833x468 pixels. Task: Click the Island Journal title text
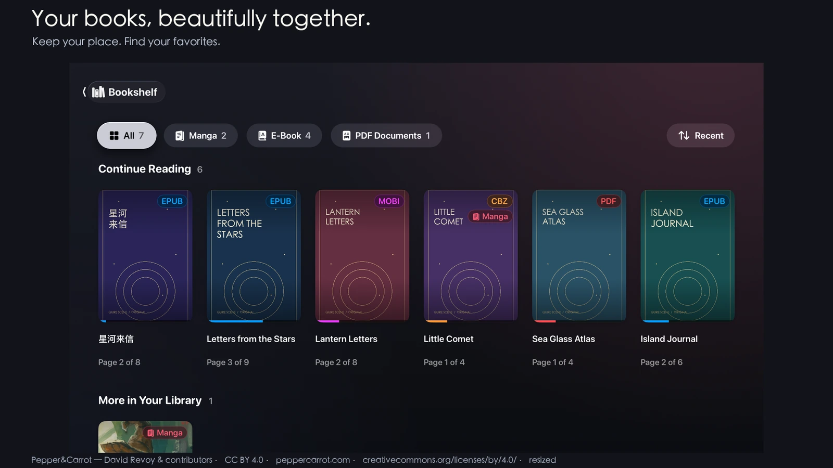tap(669, 339)
